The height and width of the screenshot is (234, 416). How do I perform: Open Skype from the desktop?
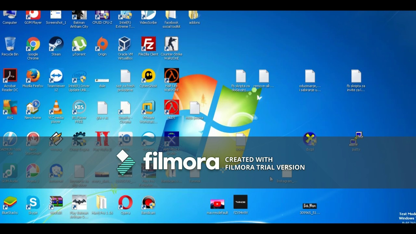click(x=33, y=202)
